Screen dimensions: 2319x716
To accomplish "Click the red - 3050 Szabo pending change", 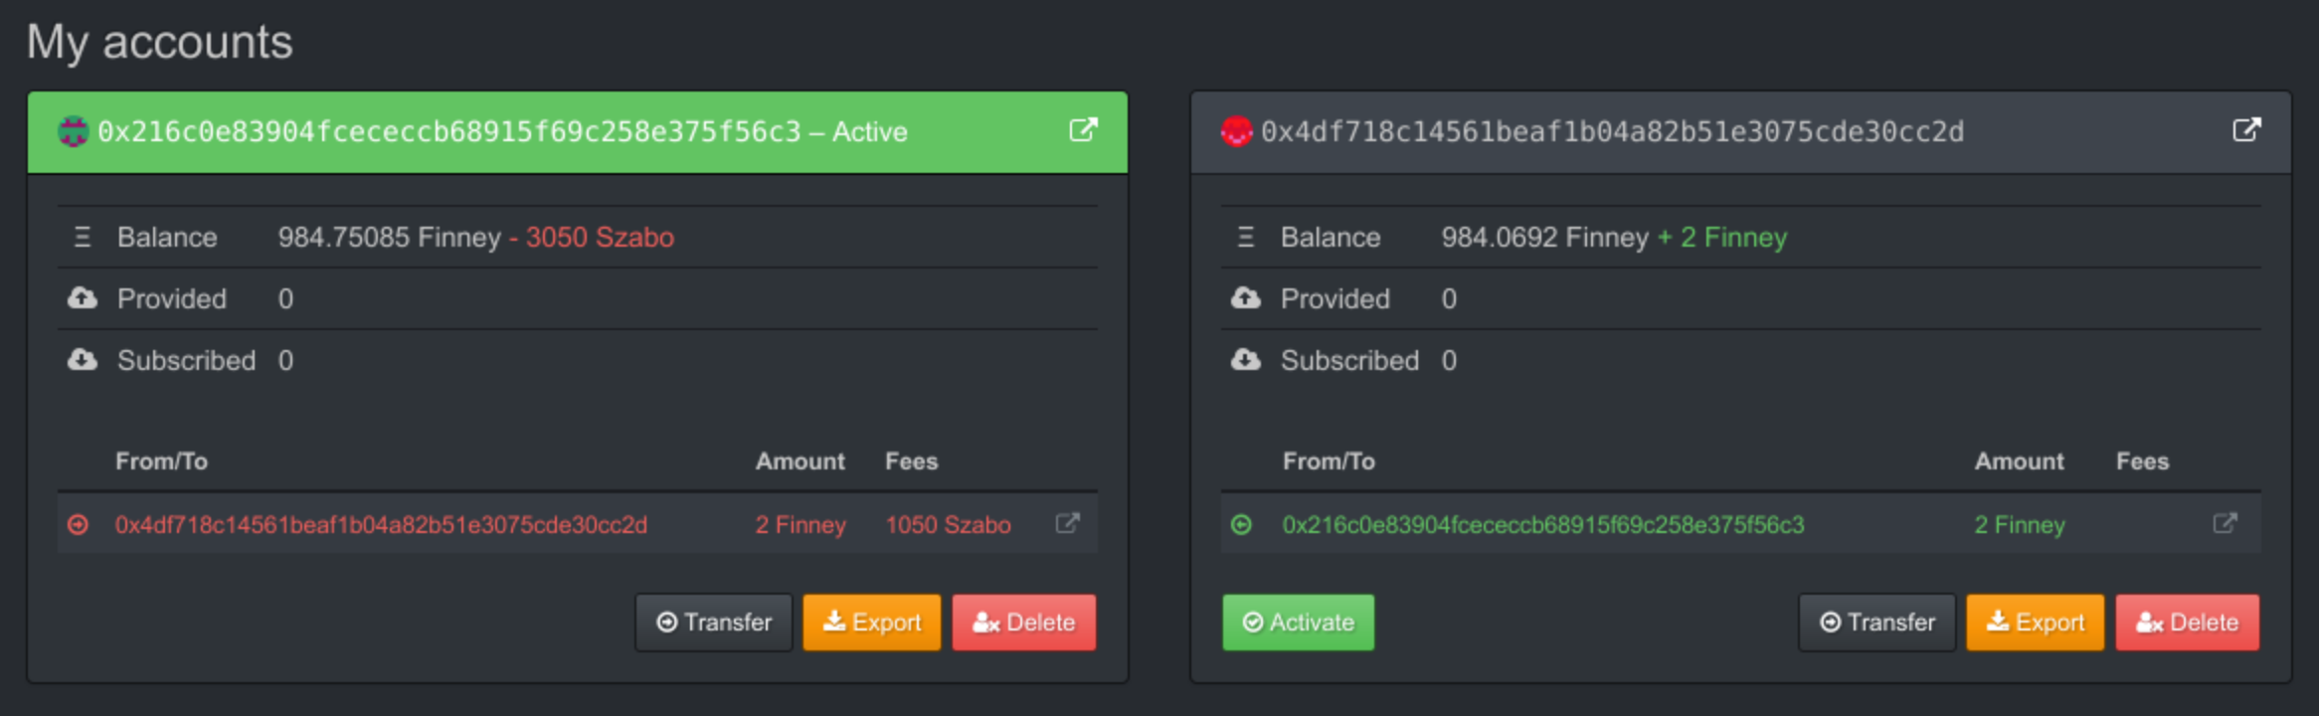I will click(x=592, y=238).
